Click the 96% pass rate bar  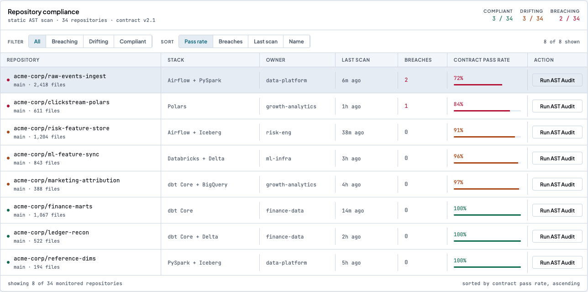click(487, 163)
